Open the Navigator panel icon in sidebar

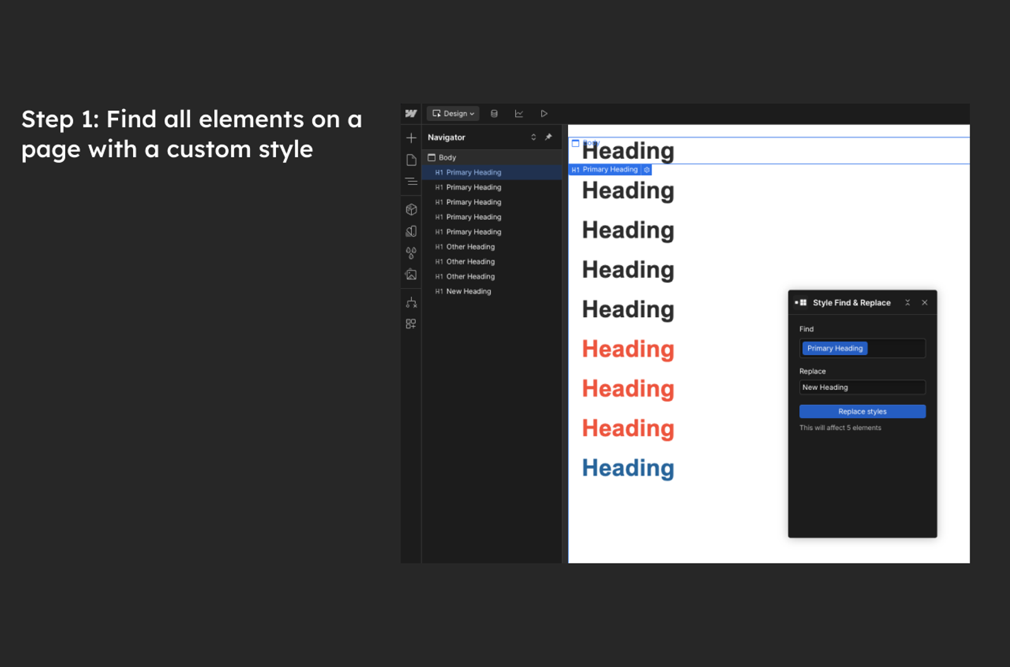(411, 182)
